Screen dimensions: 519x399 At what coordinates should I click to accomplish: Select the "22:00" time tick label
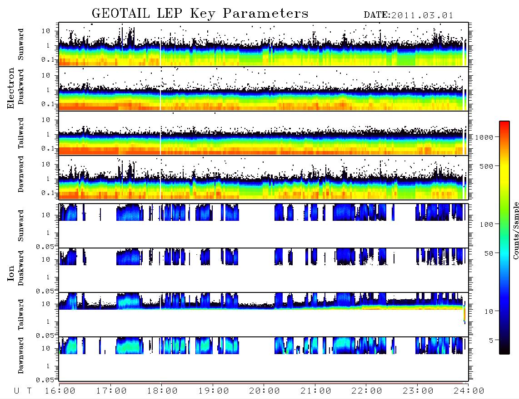[367, 391]
